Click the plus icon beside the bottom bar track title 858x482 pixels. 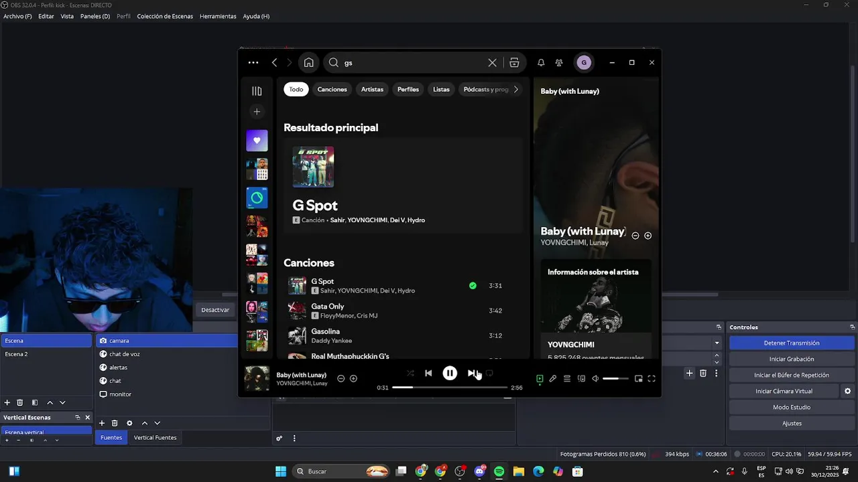(x=353, y=378)
